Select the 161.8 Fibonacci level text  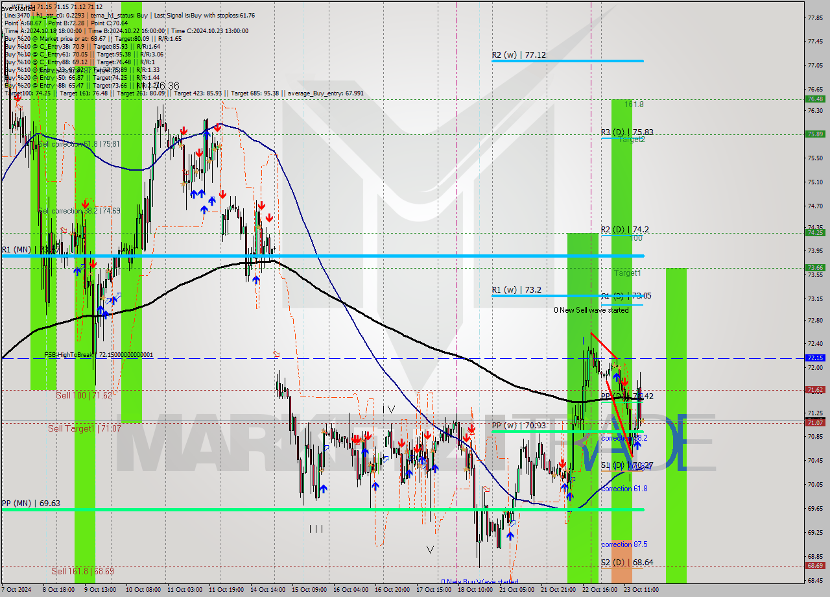click(634, 104)
